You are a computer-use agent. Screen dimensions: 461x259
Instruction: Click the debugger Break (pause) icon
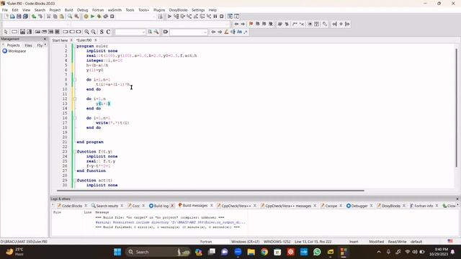(x=215, y=17)
